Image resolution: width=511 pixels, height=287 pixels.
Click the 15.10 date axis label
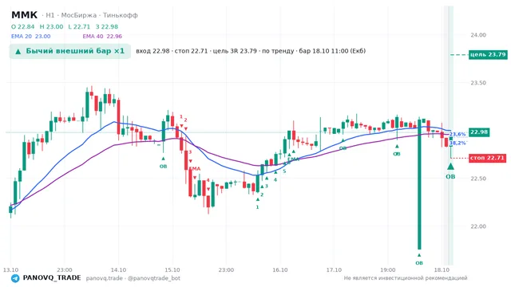point(172,270)
